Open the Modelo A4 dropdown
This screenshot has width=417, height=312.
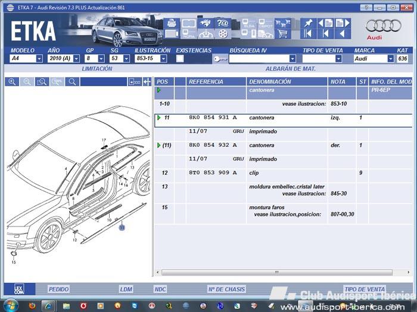pos(39,59)
